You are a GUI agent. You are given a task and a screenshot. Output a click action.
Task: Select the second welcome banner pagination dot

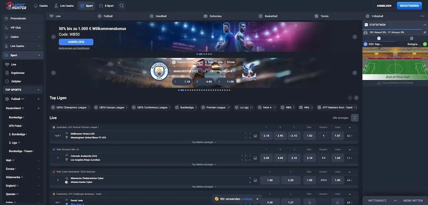(x=201, y=54)
